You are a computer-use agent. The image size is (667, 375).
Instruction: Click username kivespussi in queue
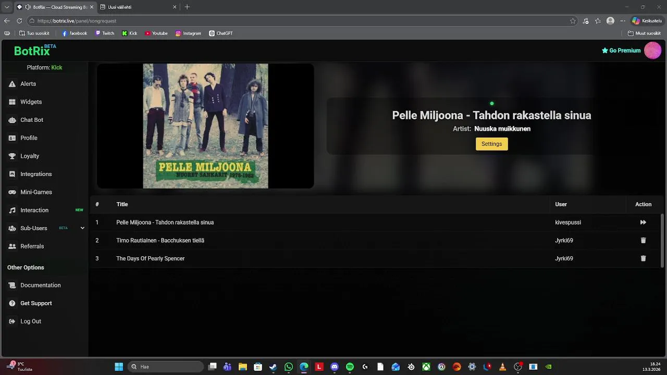point(568,222)
